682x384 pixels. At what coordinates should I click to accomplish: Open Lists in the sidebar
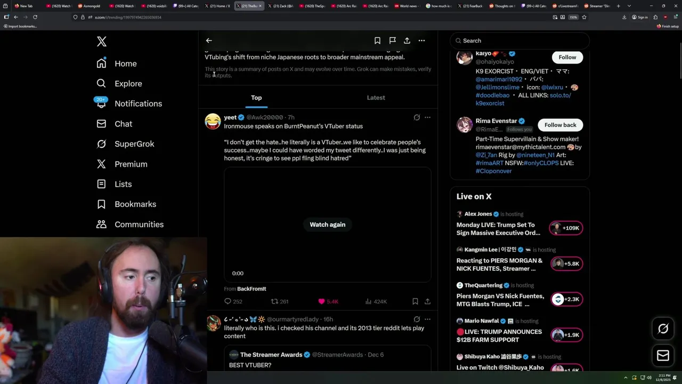coord(113,184)
